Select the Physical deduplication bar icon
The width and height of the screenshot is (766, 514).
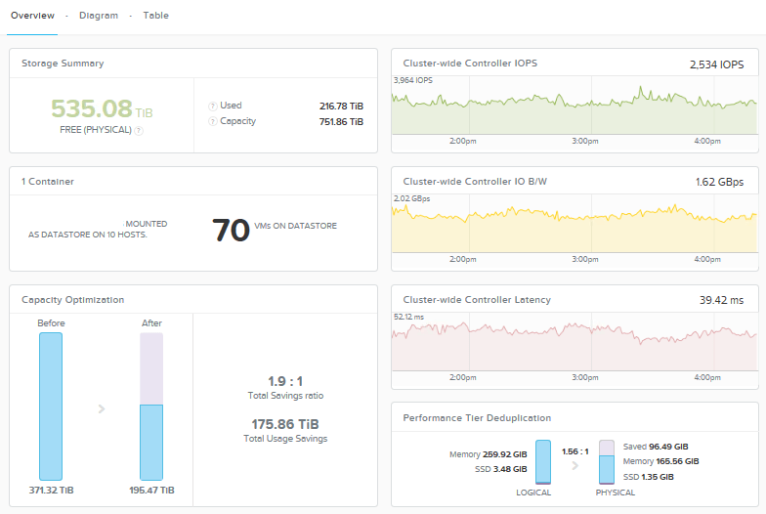(x=607, y=461)
